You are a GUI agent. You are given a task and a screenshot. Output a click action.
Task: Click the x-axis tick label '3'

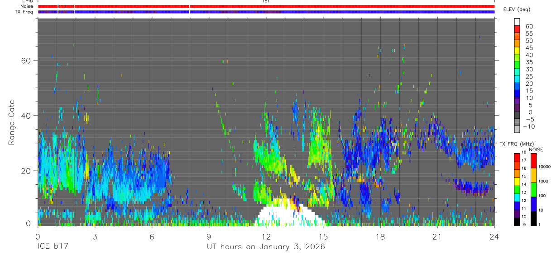(x=95, y=236)
